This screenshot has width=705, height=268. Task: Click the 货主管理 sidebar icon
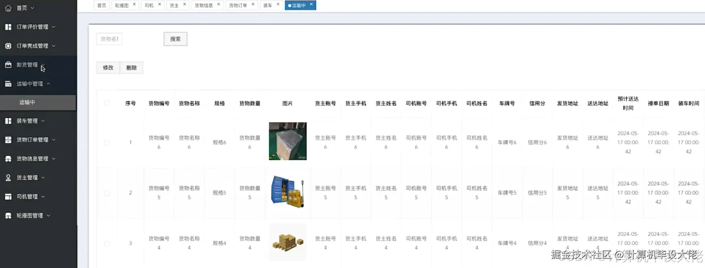[8, 178]
